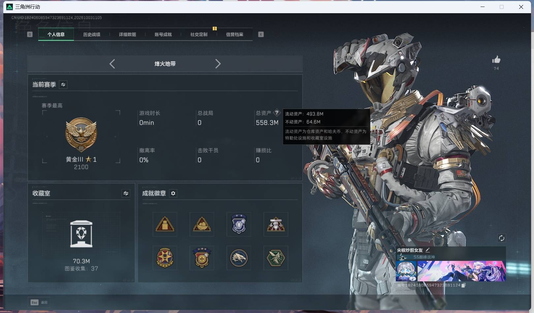Click the 黄金III rank emblem
The width and height of the screenshot is (534, 313).
(81, 135)
